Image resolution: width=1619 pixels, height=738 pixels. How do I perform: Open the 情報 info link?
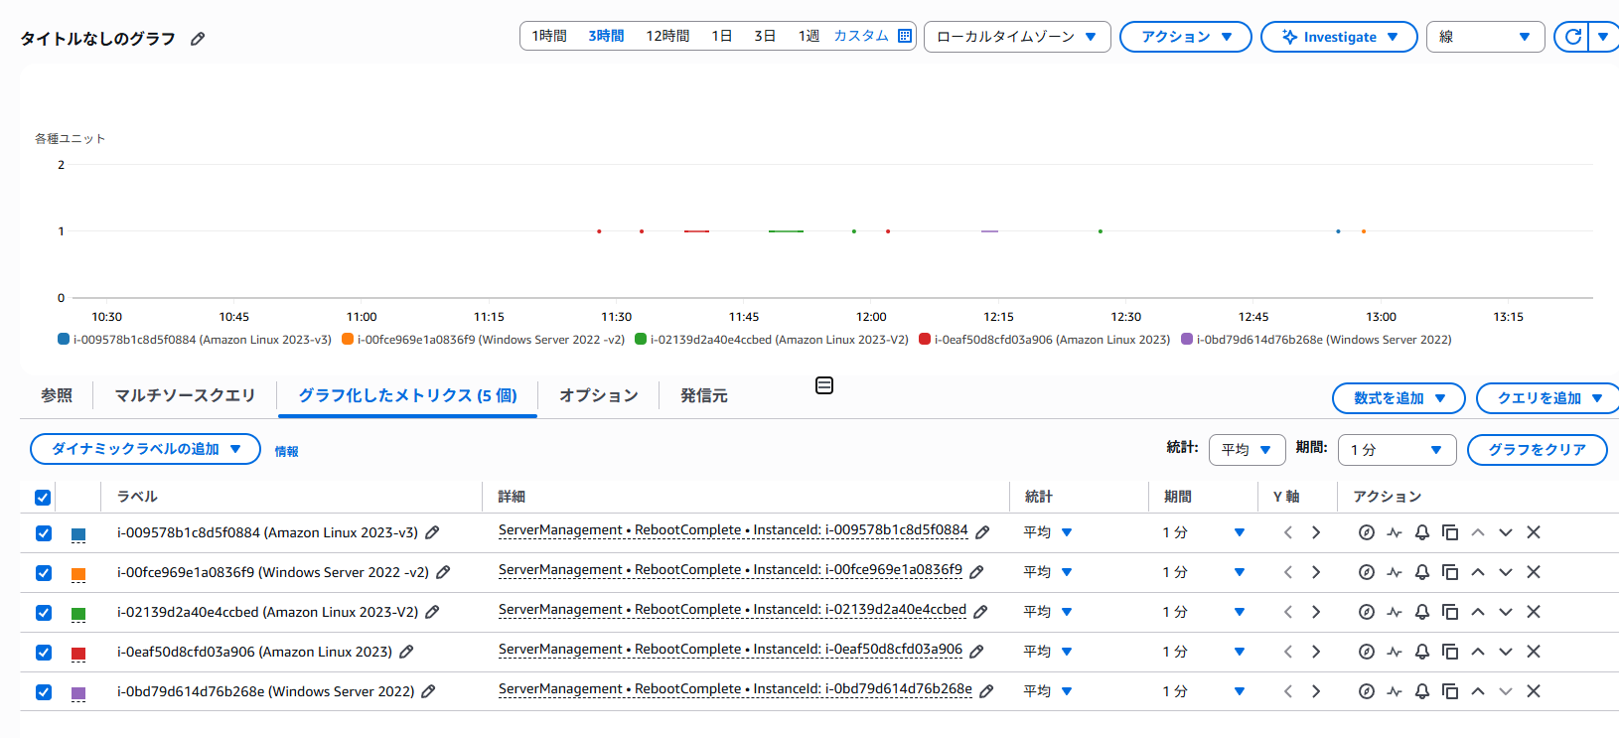click(x=286, y=451)
